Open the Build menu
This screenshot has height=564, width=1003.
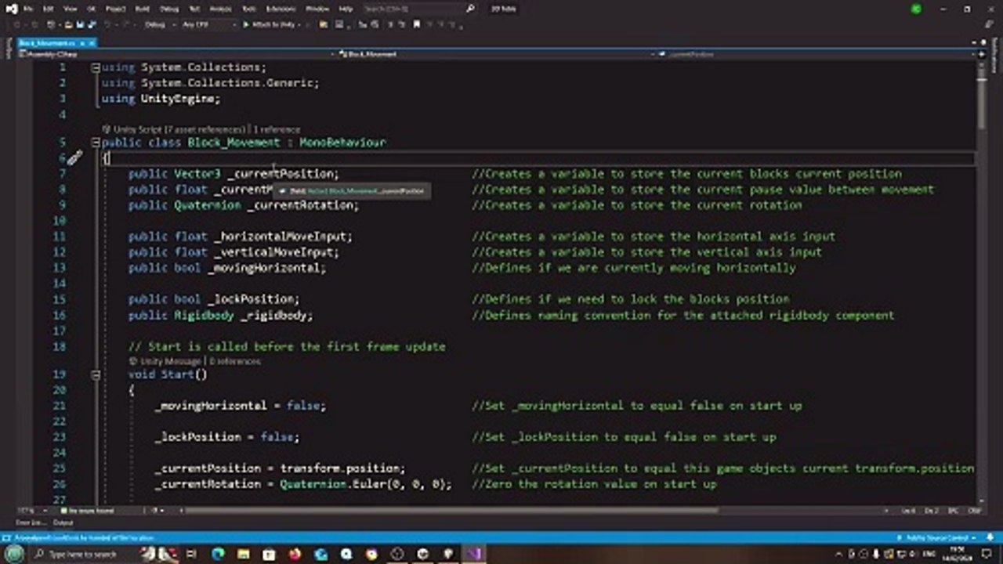click(x=143, y=9)
